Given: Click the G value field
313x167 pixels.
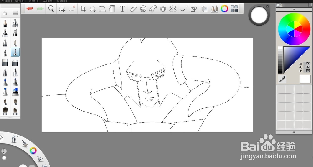Looking at the screenshot, I should click(x=307, y=67).
